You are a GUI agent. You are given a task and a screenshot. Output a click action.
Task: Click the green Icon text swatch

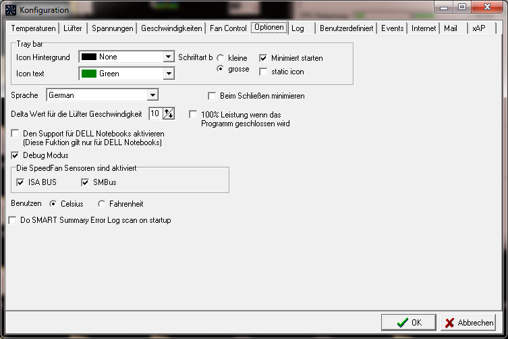coord(88,74)
